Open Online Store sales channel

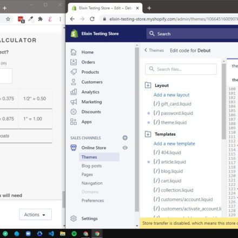94,148
